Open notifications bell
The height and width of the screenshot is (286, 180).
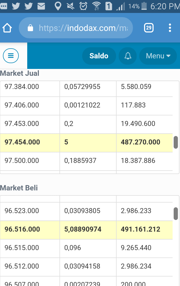point(128,56)
